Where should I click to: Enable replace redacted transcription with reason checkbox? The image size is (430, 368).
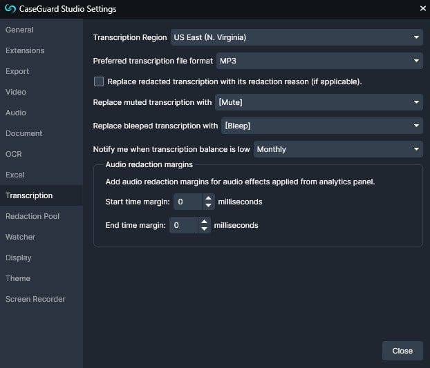point(99,81)
